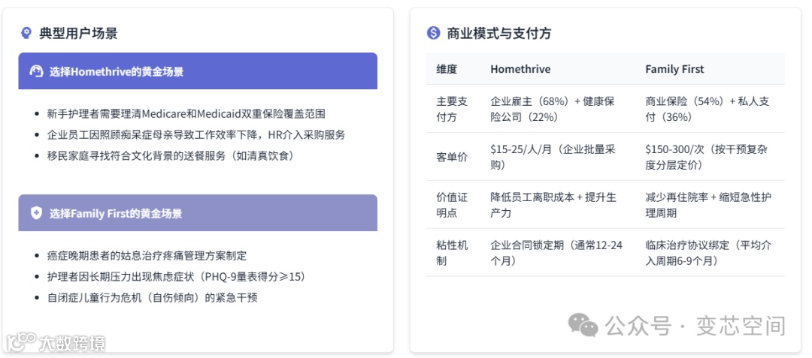Click the Family First column header

click(674, 69)
